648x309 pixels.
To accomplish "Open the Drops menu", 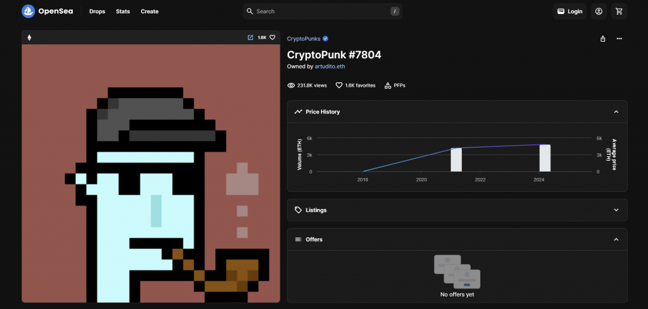I will tap(97, 11).
